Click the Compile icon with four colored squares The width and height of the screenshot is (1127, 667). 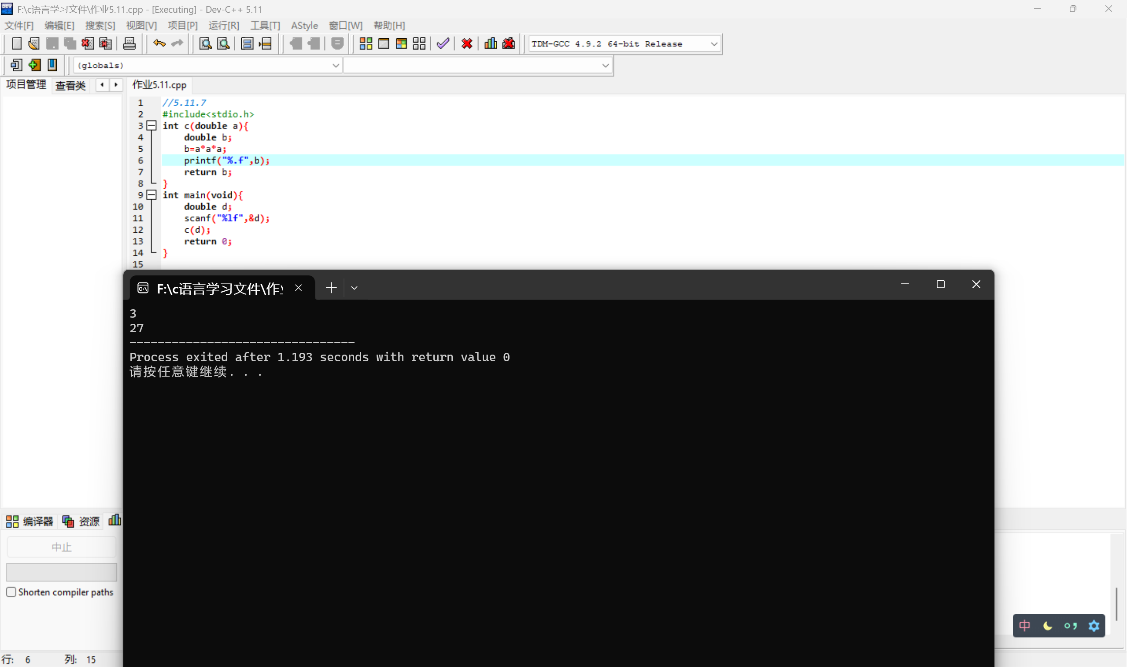click(366, 44)
